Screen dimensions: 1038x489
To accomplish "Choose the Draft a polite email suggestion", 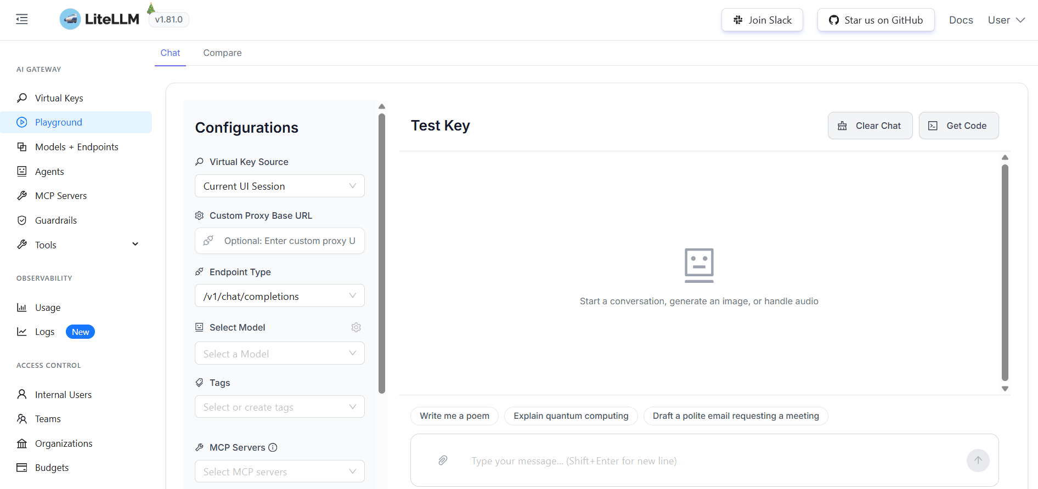I will pos(736,416).
